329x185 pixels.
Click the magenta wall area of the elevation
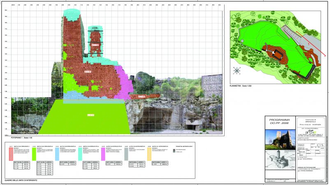[x=124, y=83]
